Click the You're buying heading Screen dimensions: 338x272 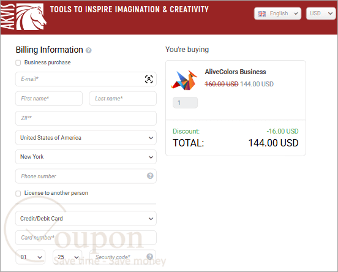click(x=187, y=50)
